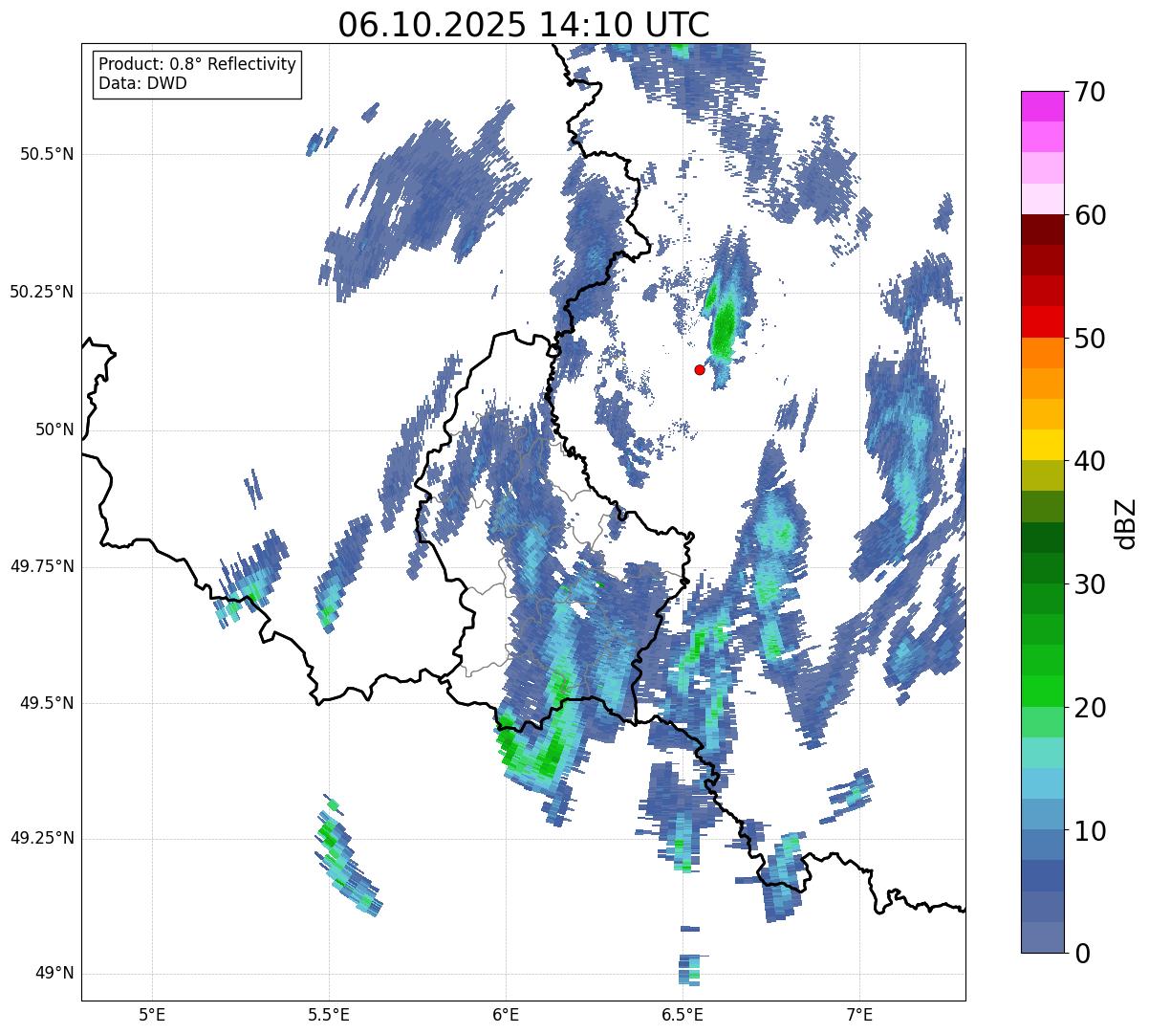1149x1034 pixels.
Task: Click the "Data: DWD" label
Action: (x=143, y=83)
